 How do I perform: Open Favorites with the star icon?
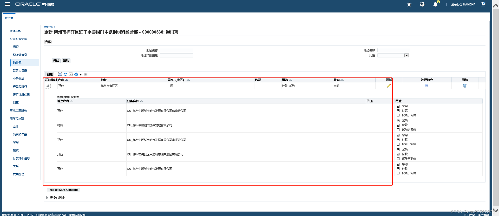click(x=409, y=4)
